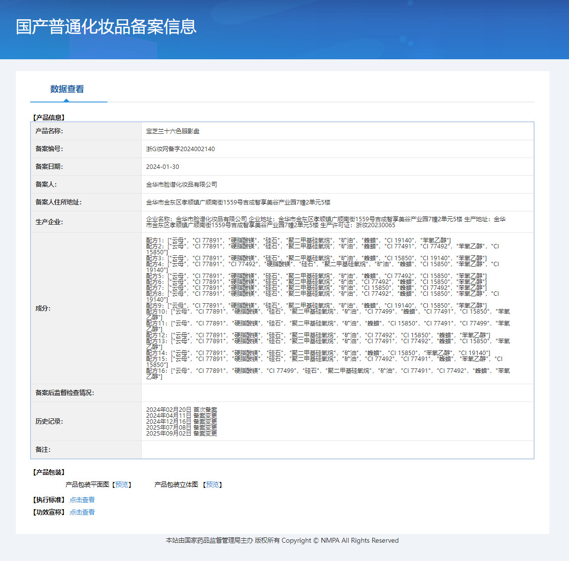The height and width of the screenshot is (561, 569).
Task: Click the 备案日期 label cell
Action: tap(86, 166)
